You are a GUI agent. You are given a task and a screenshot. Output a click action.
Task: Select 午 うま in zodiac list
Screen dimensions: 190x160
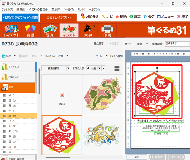pyautogui.click(x=19, y=126)
